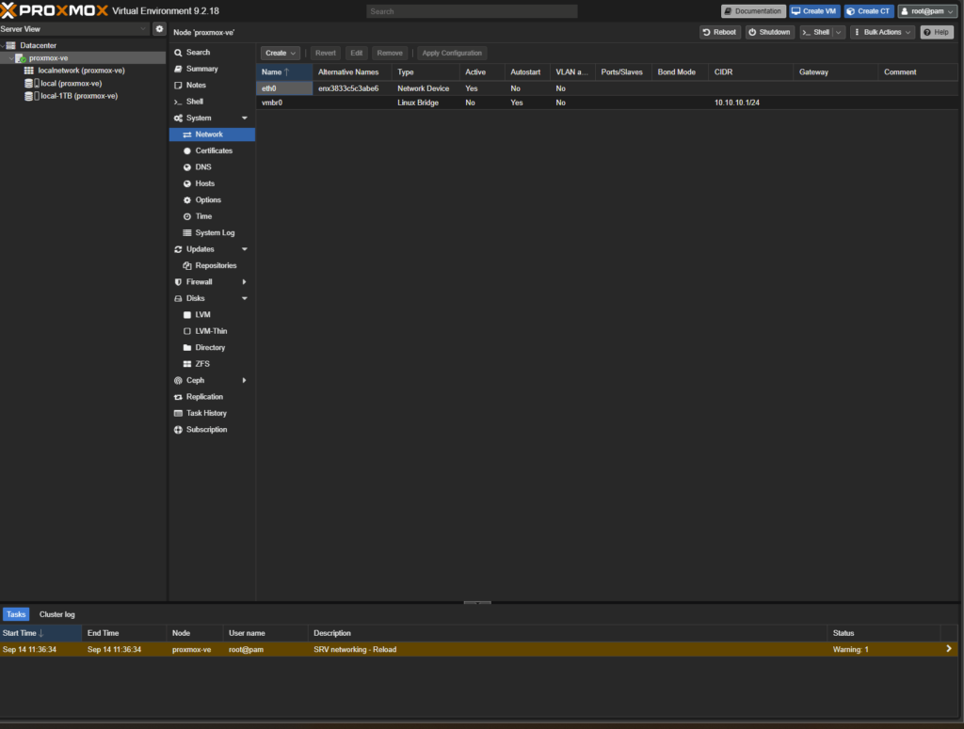Viewport: 964px width, 729px height.
Task: Click the Edit button
Action: tap(357, 53)
